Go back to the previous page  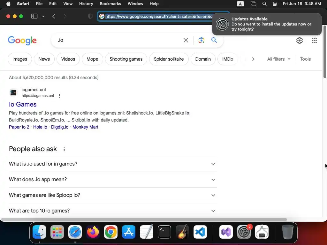[54, 16]
